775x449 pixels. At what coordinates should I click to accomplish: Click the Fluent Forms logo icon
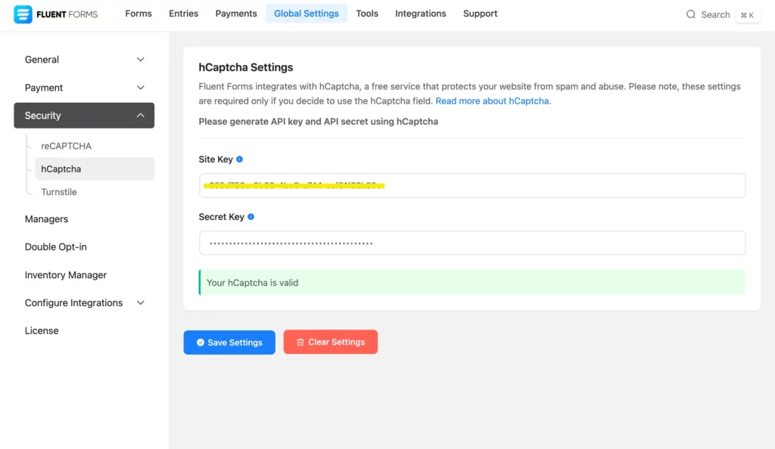(23, 14)
